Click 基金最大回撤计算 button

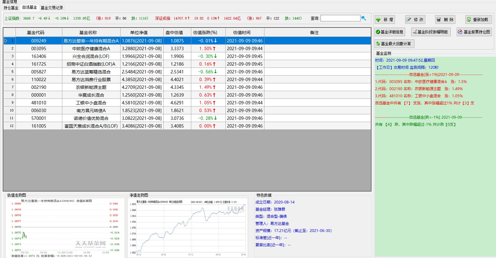pos(394,44)
